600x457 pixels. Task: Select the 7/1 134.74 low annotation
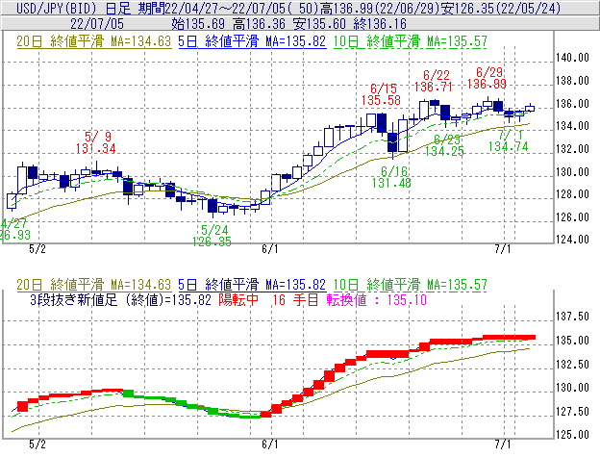click(x=509, y=140)
